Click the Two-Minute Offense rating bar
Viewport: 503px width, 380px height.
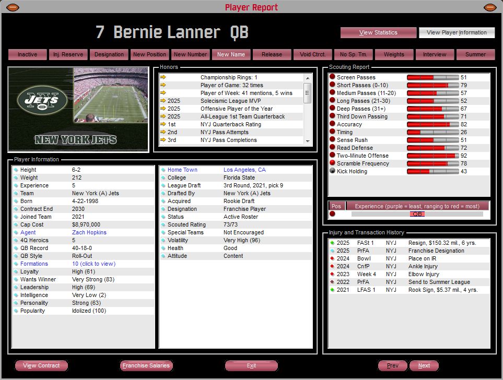[432, 156]
